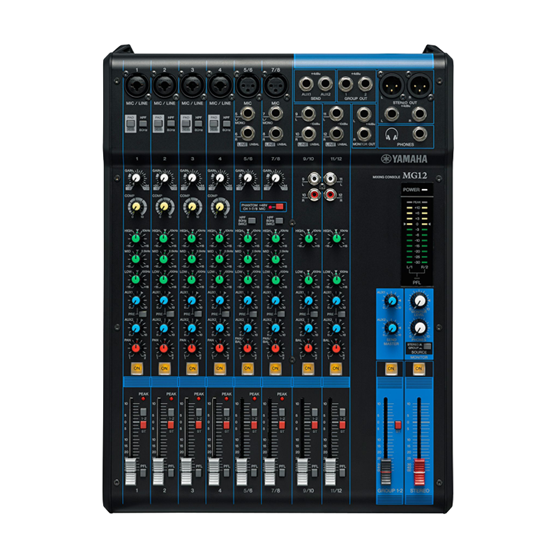Viewport: 558px width, 558px height.
Task: Click the MONITOR OUT R jack
Action: click(x=363, y=134)
